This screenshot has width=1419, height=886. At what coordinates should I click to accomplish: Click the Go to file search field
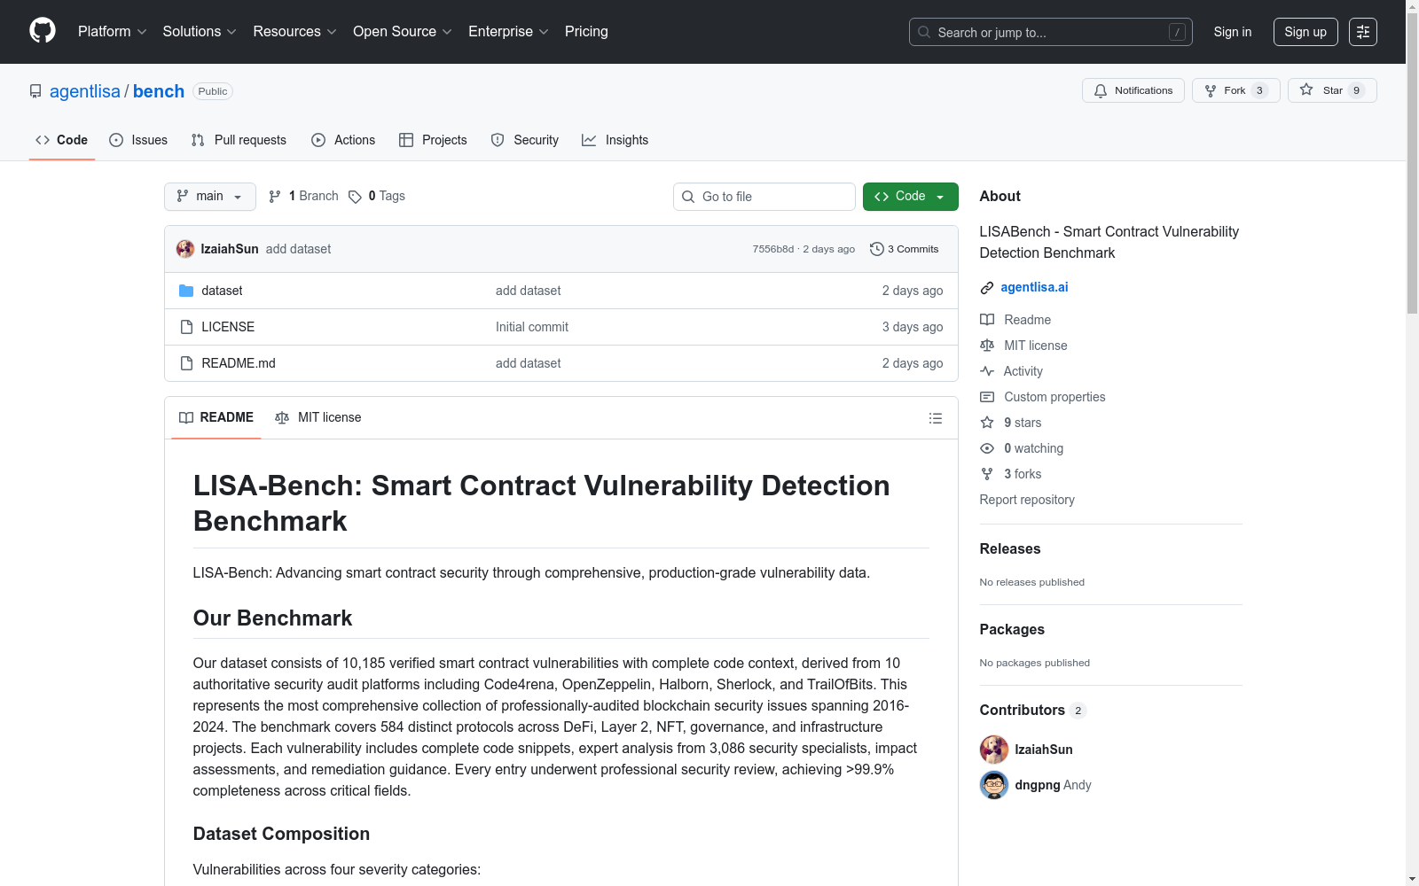tap(764, 197)
